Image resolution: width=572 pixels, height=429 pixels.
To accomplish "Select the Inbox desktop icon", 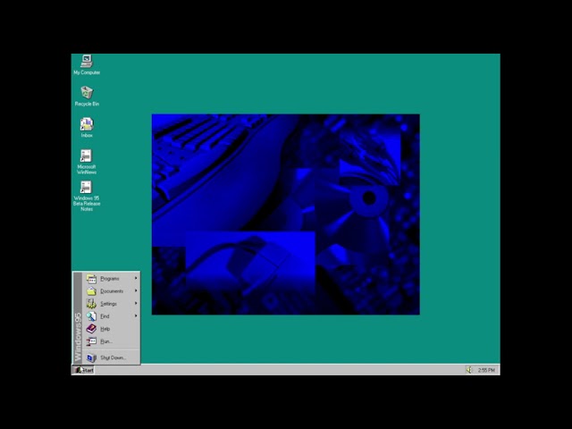I will pos(87,124).
